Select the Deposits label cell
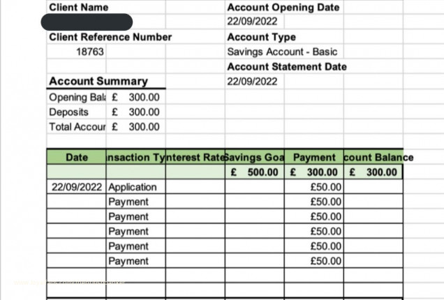 pos(68,112)
